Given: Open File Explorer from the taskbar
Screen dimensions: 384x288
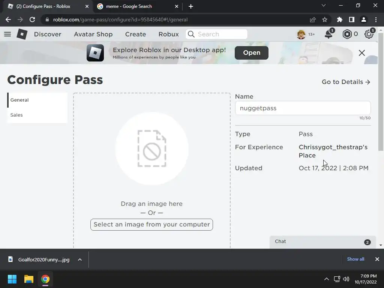Looking at the screenshot, I should [28, 279].
